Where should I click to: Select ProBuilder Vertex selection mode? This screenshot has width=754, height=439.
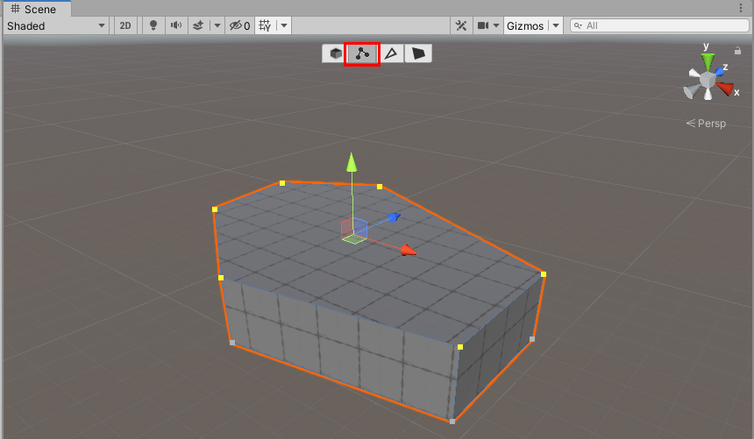pyautogui.click(x=362, y=54)
